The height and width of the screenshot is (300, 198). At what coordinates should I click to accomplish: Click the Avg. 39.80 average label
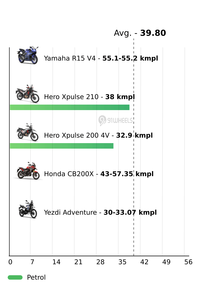click(140, 33)
